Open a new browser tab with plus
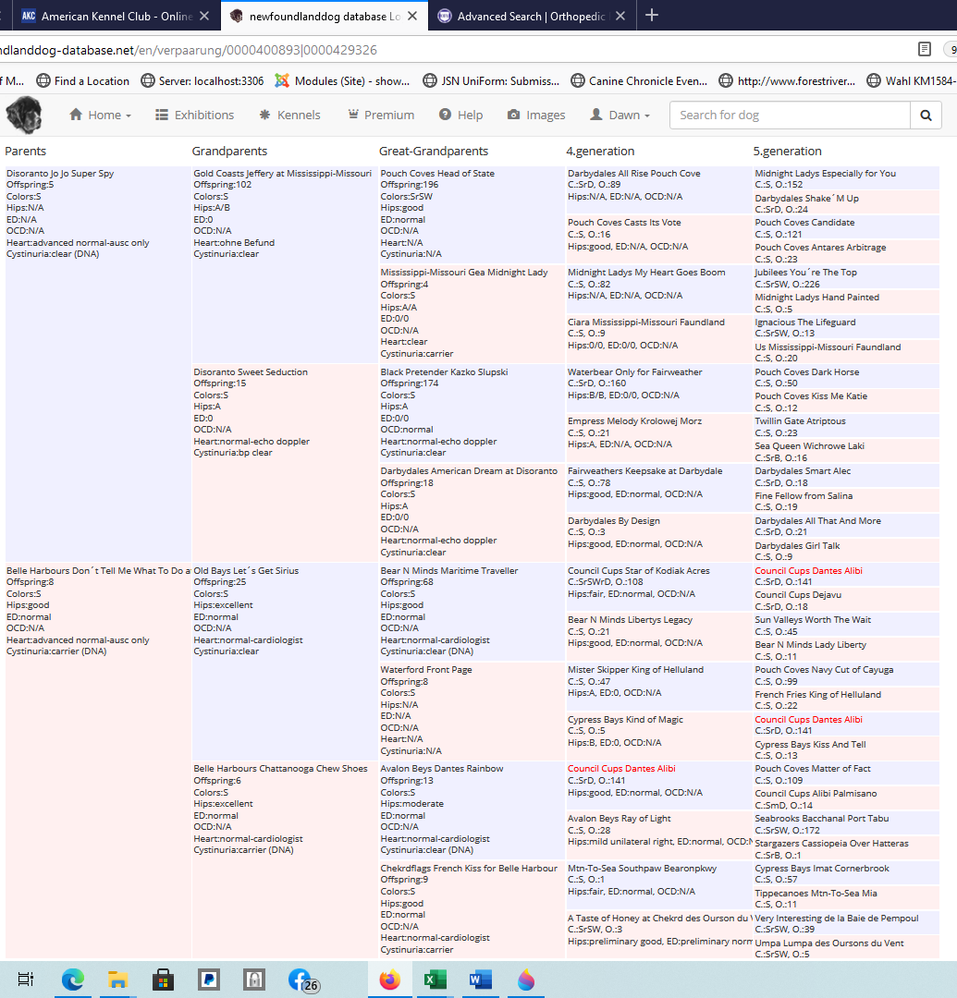957x998 pixels. (652, 16)
